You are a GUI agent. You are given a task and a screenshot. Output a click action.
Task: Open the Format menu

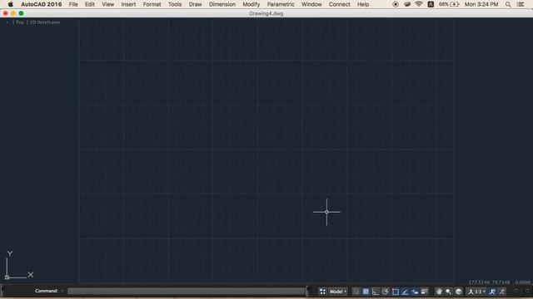click(x=152, y=4)
